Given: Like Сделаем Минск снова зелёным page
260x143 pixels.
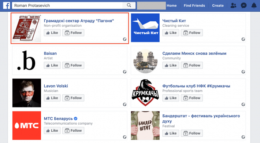Looking at the screenshot, I should click(x=171, y=65).
